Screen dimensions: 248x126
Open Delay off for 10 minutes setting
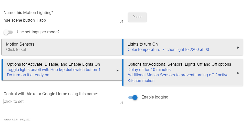tap(149, 70)
